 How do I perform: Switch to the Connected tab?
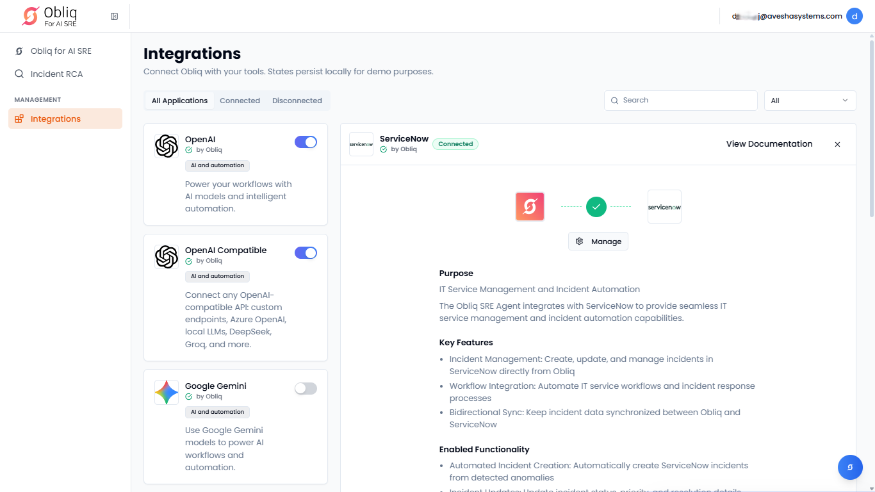tap(240, 101)
